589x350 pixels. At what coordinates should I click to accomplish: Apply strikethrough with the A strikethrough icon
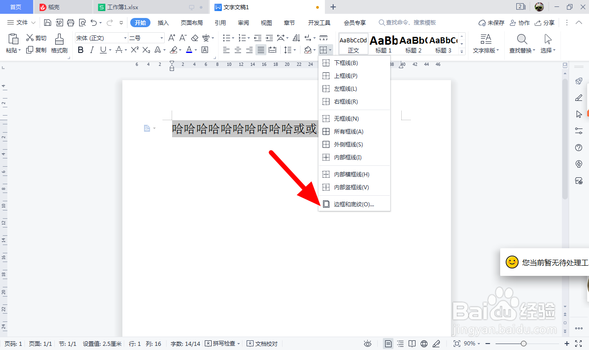click(x=119, y=50)
